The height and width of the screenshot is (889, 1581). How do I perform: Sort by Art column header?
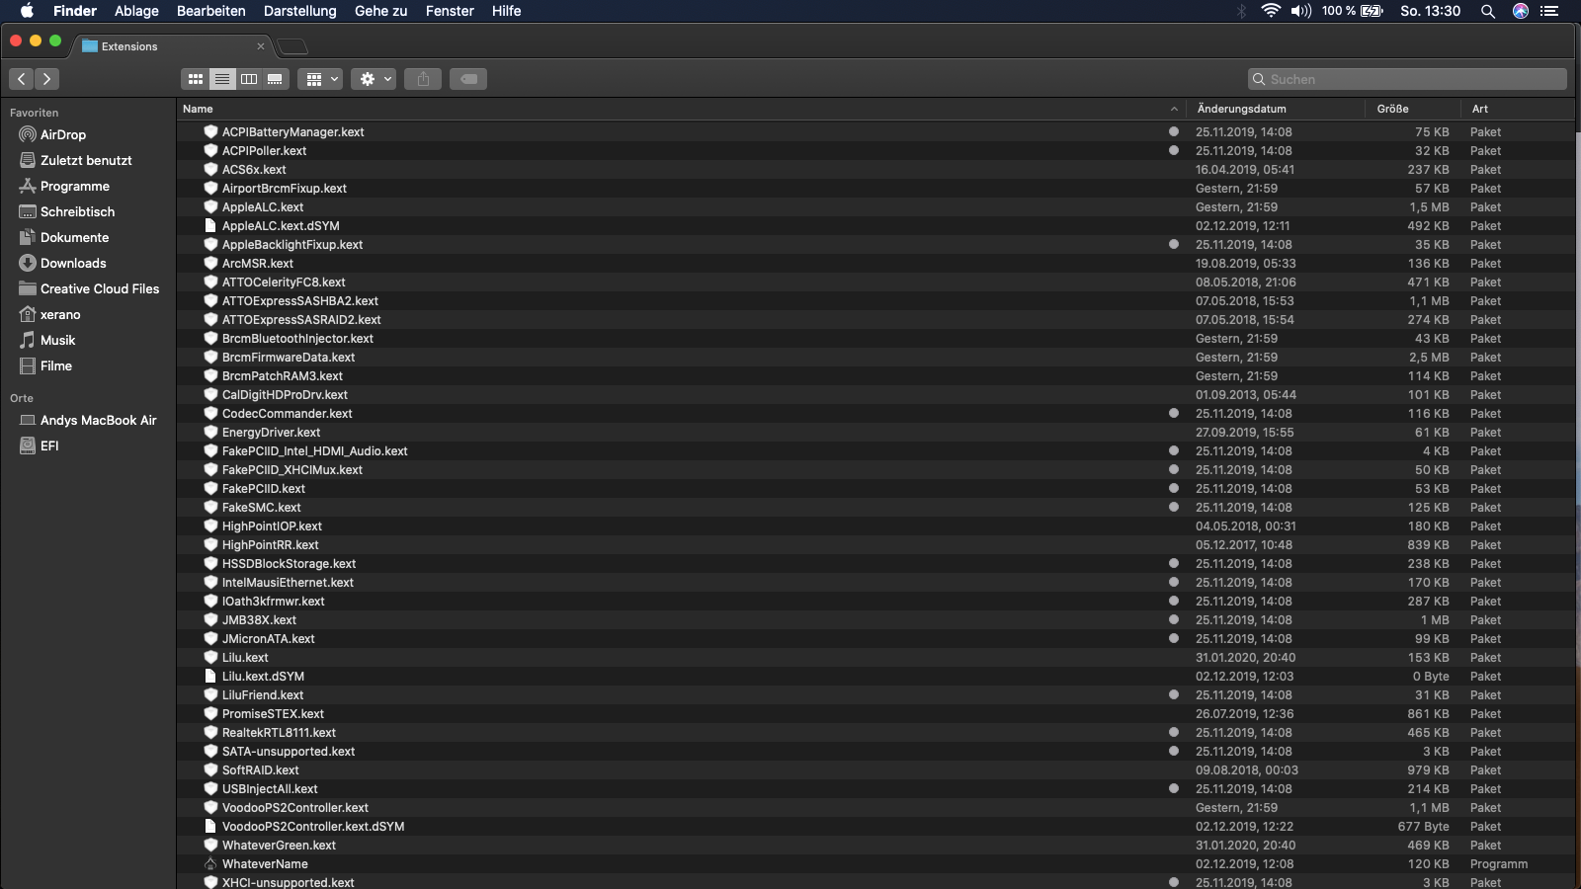(1518, 109)
